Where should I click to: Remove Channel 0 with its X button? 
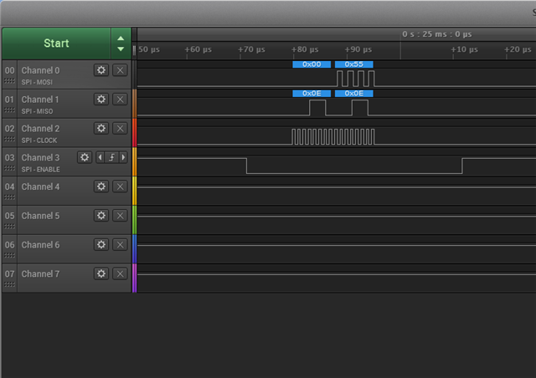click(120, 70)
